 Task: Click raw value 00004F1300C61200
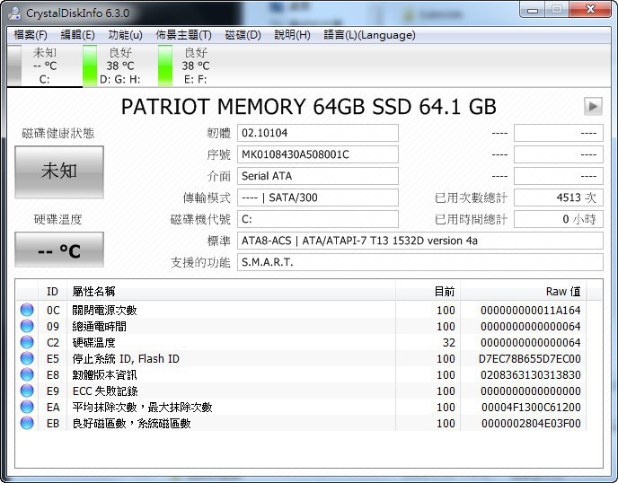(x=531, y=407)
